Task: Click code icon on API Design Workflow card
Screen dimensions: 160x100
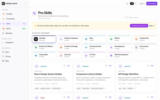Action: (120, 66)
